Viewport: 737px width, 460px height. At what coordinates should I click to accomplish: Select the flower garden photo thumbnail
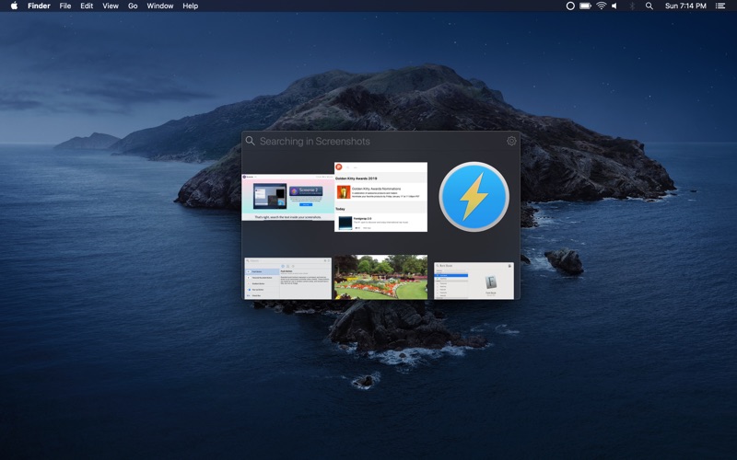pyautogui.click(x=380, y=277)
